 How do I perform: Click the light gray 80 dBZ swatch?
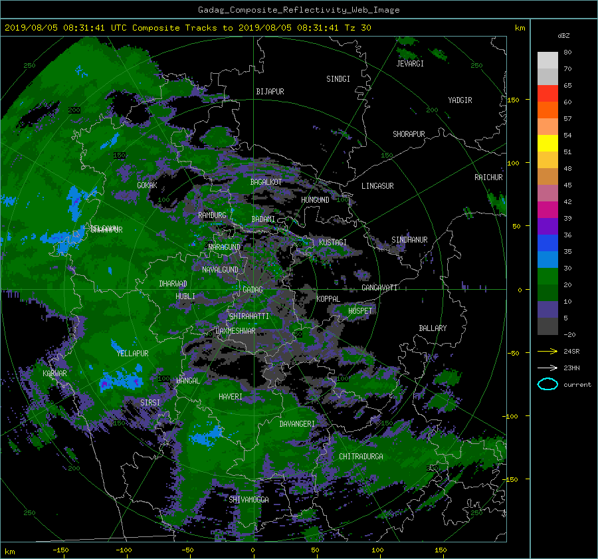point(548,60)
